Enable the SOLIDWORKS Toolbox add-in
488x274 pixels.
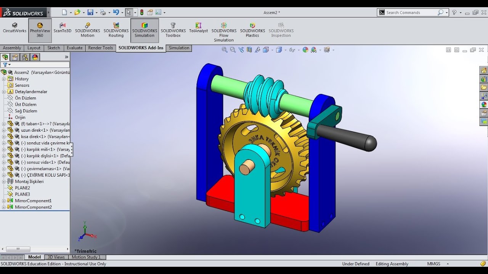[173, 30]
